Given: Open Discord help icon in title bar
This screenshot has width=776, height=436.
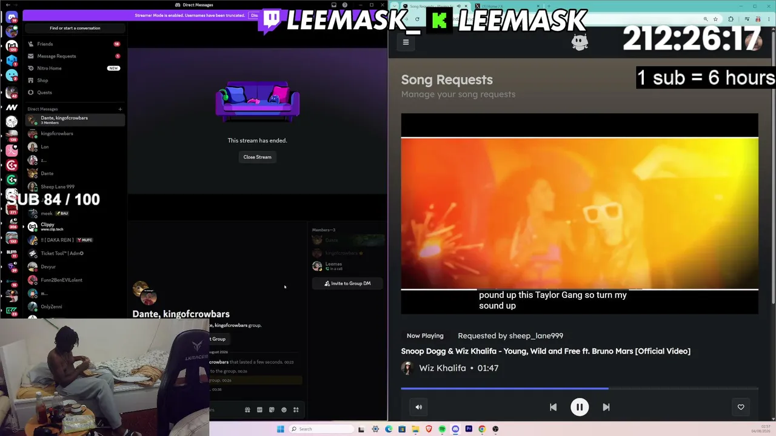Looking at the screenshot, I should [345, 5].
